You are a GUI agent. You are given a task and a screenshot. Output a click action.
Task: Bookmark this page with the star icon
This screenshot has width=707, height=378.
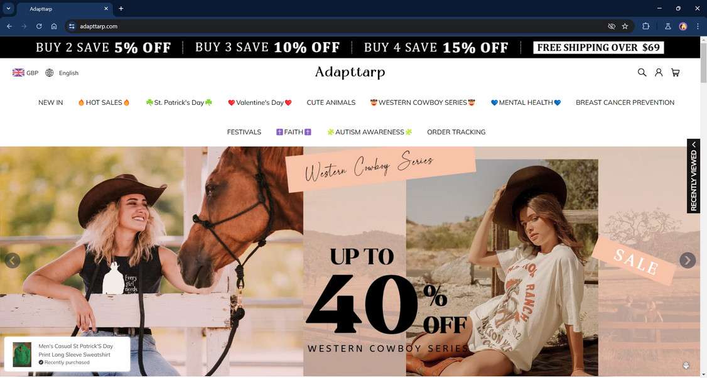625,26
